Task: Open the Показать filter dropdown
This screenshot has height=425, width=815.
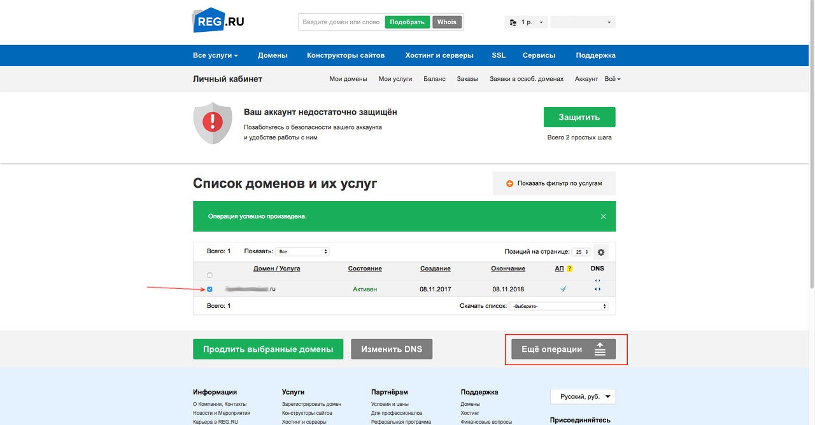Action: pos(302,252)
